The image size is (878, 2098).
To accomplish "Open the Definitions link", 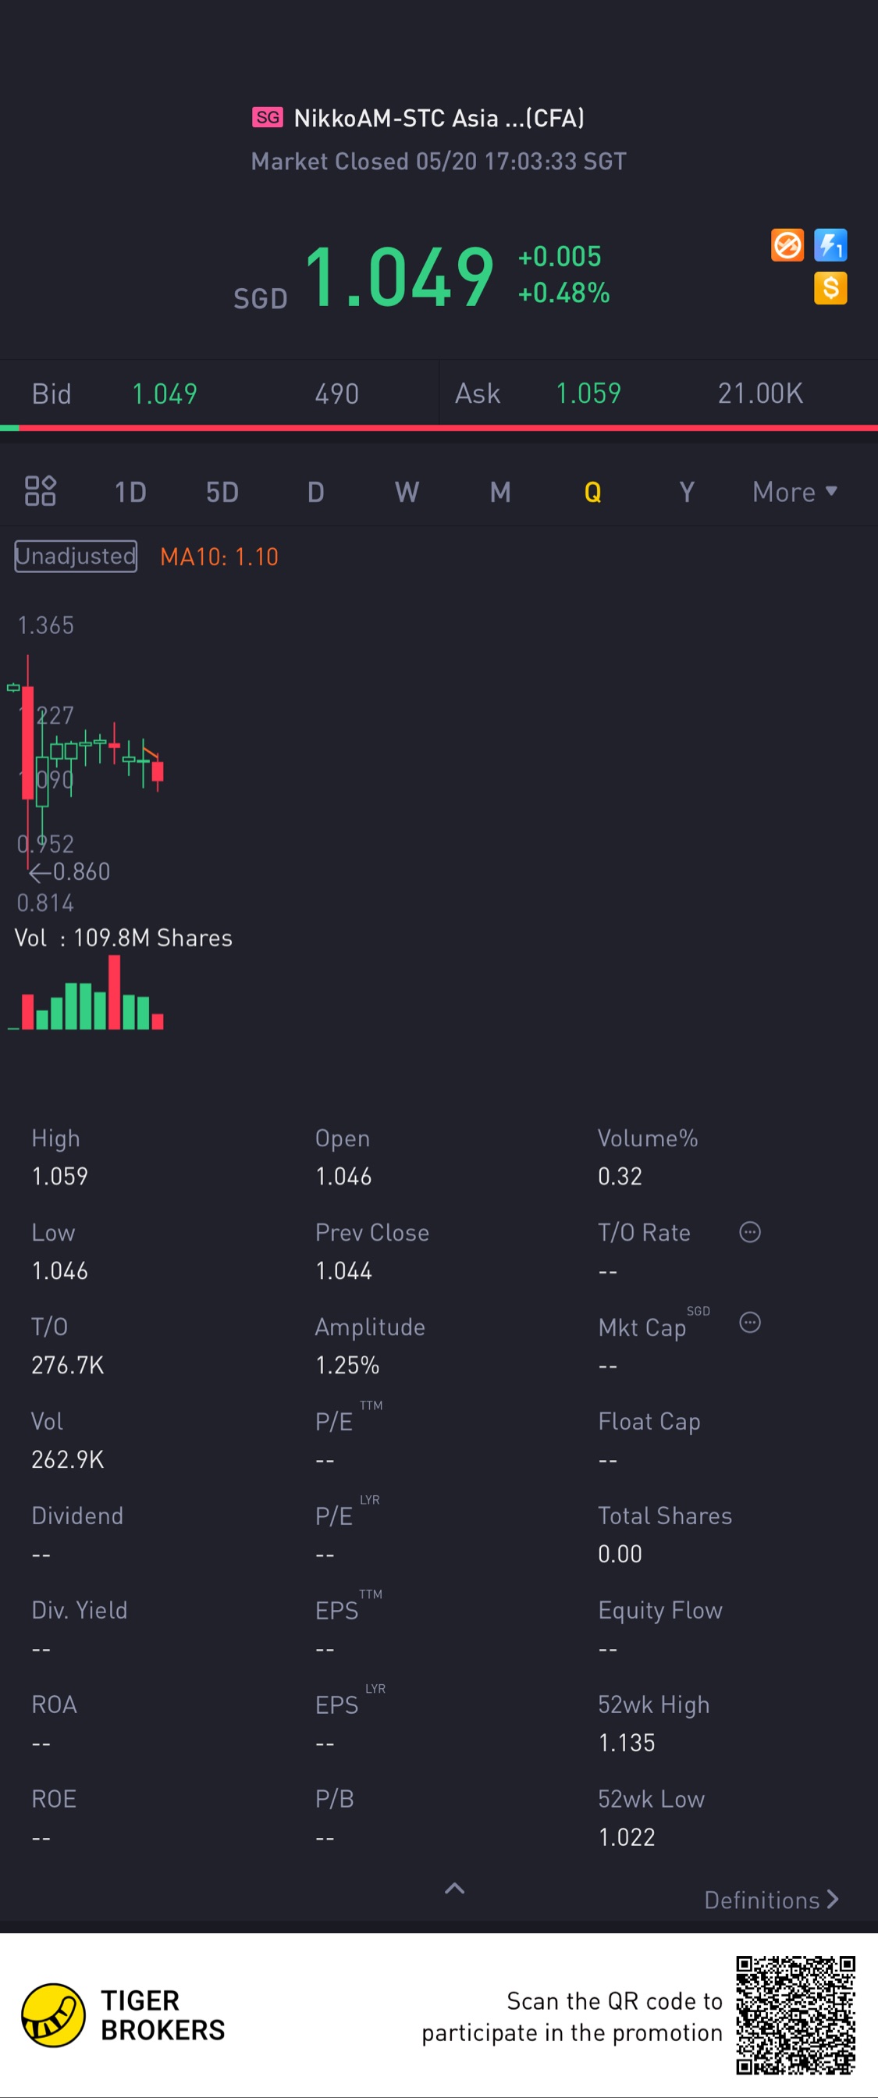I will click(x=770, y=1900).
